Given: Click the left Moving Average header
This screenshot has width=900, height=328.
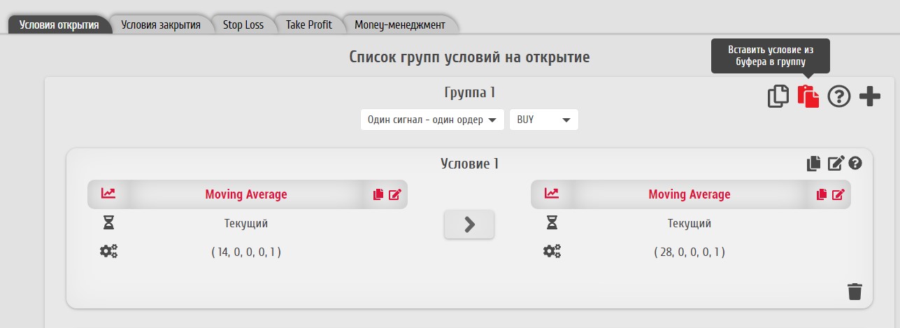Looking at the screenshot, I should click(x=246, y=194).
